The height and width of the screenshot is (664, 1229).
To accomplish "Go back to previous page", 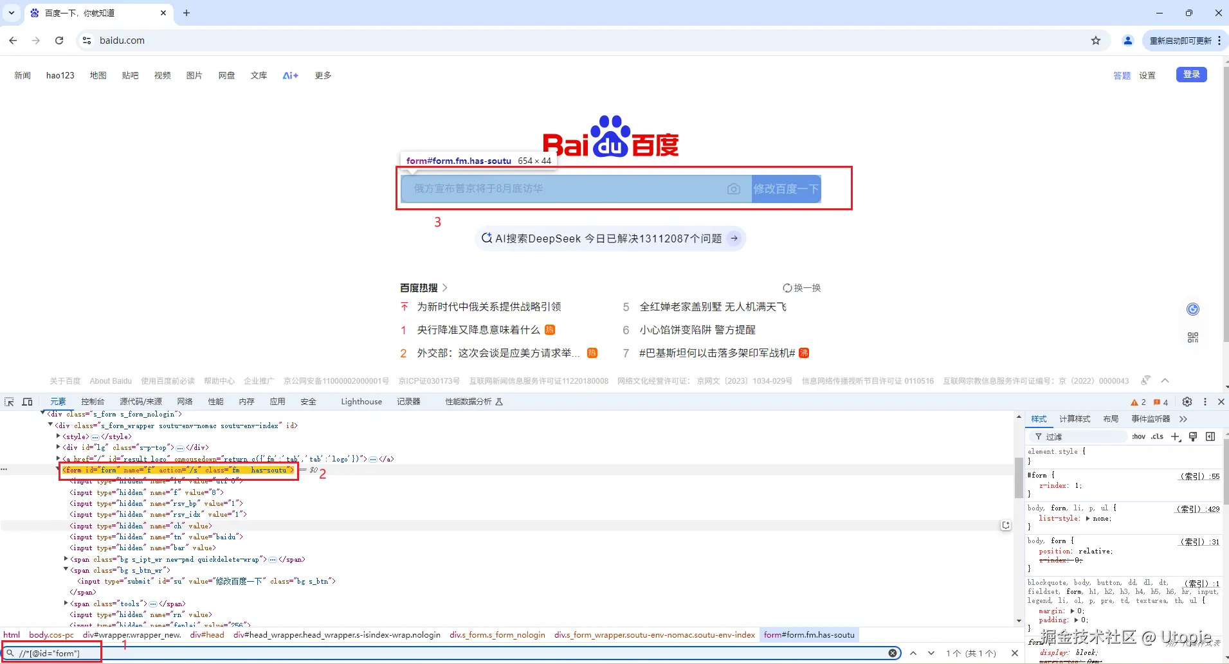I will coord(13,40).
